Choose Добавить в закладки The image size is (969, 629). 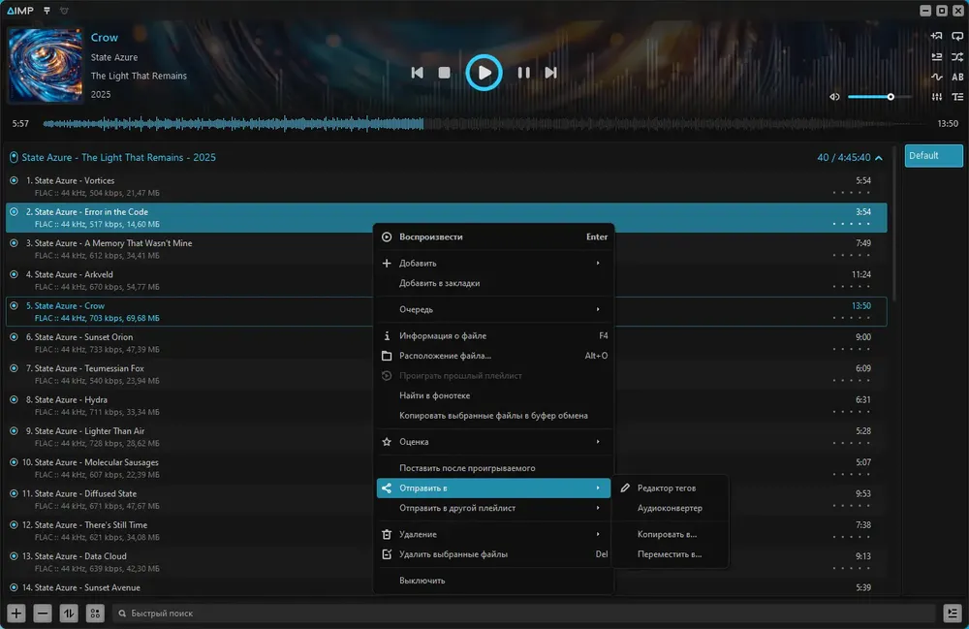(x=494, y=283)
